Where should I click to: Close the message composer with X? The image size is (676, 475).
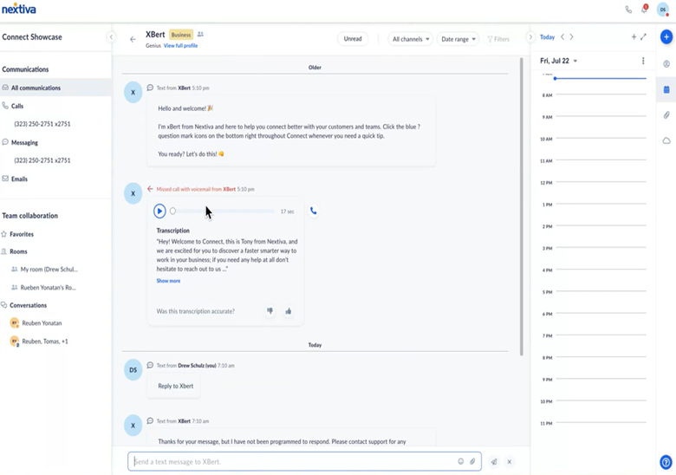(509, 462)
